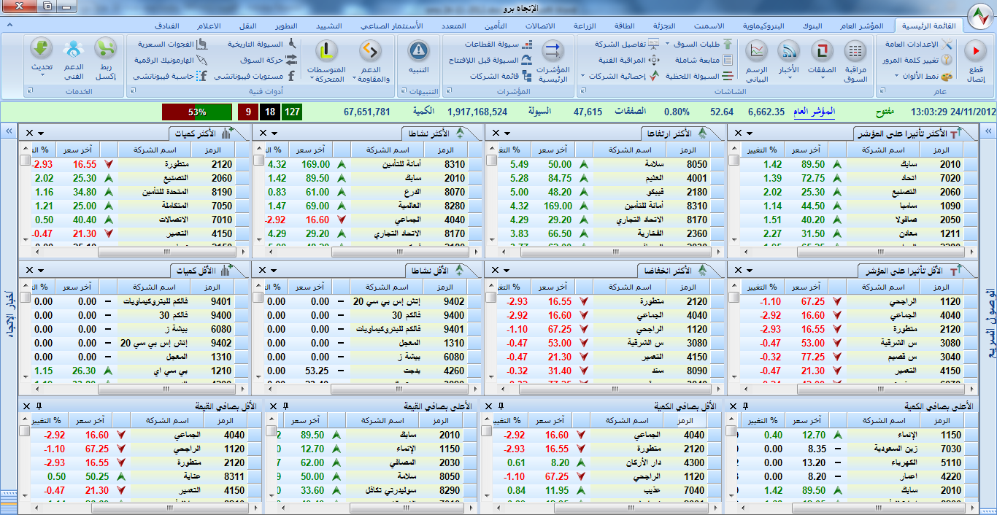This screenshot has height=515, width=997.
Task: Open الشاشات group dialog launcher
Action: [x=583, y=91]
